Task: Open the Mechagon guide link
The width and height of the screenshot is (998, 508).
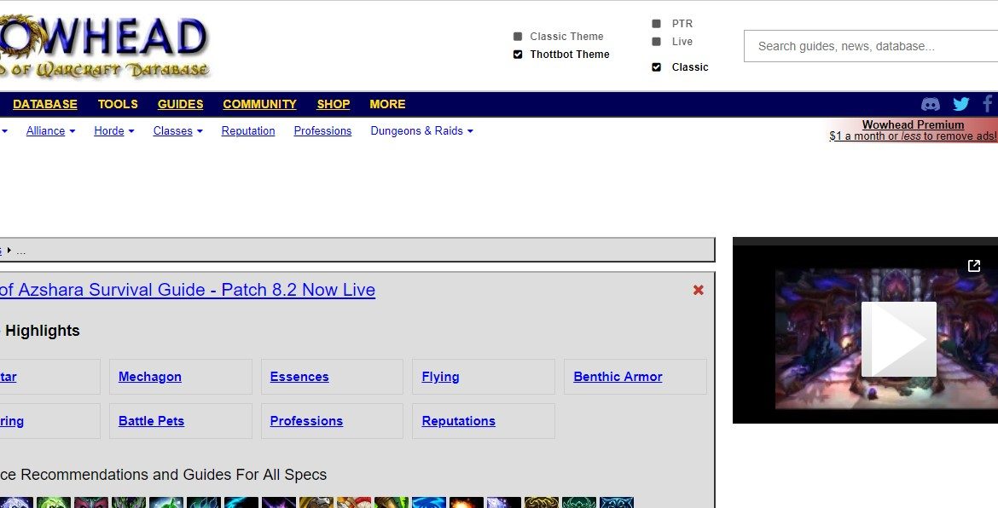Action: coord(150,377)
